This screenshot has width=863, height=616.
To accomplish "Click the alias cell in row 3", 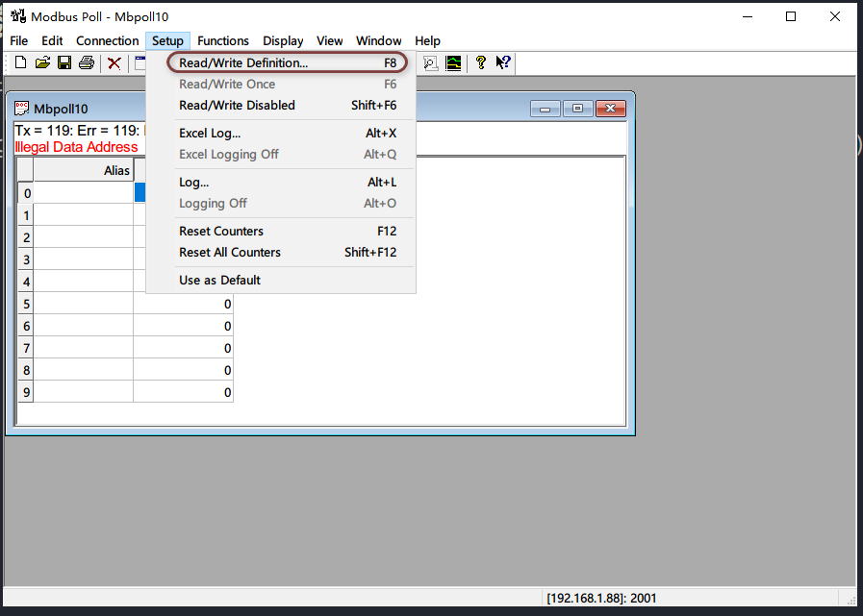I will [83, 259].
